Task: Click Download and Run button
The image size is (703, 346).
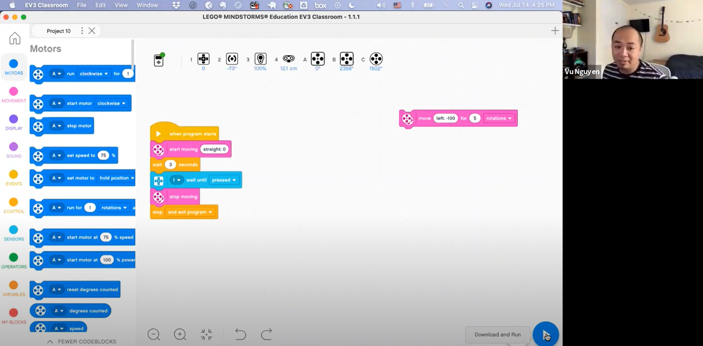Action: pyautogui.click(x=497, y=334)
